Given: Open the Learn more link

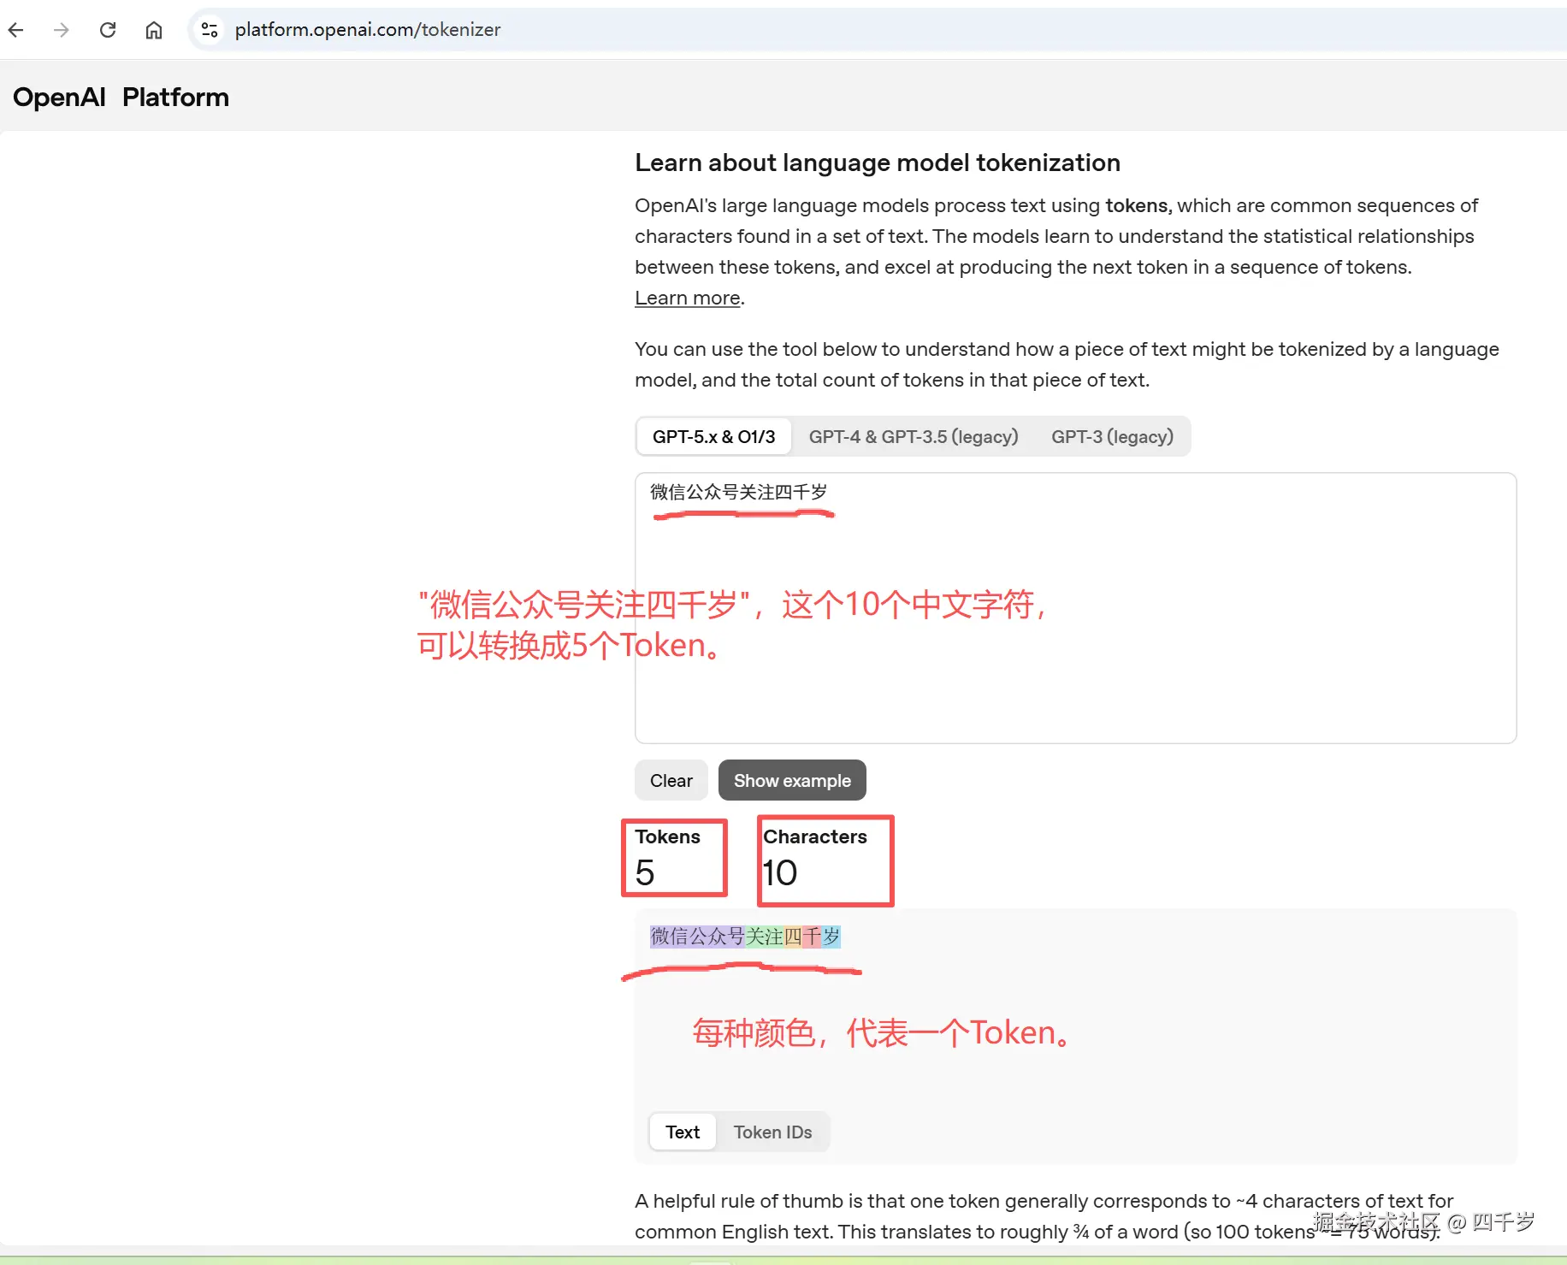Looking at the screenshot, I should click(687, 298).
